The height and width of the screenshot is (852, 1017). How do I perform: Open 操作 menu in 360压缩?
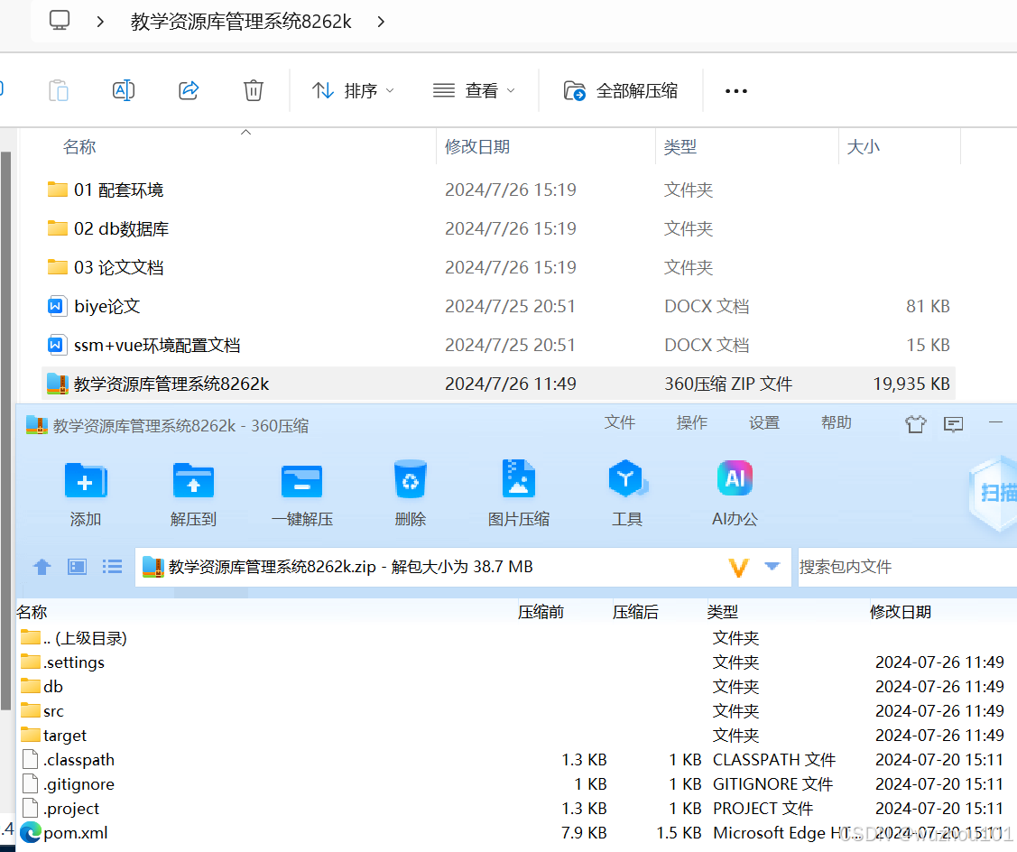tap(691, 423)
